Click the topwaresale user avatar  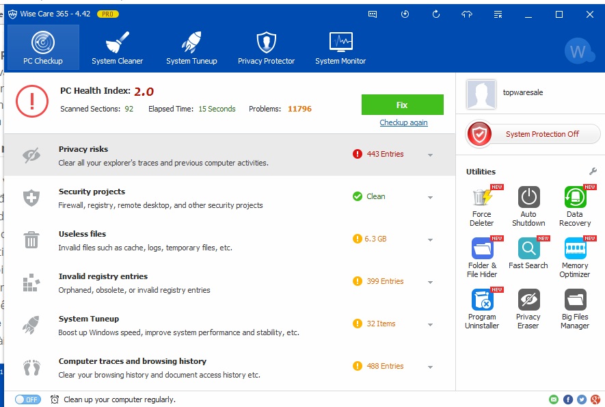tap(481, 94)
